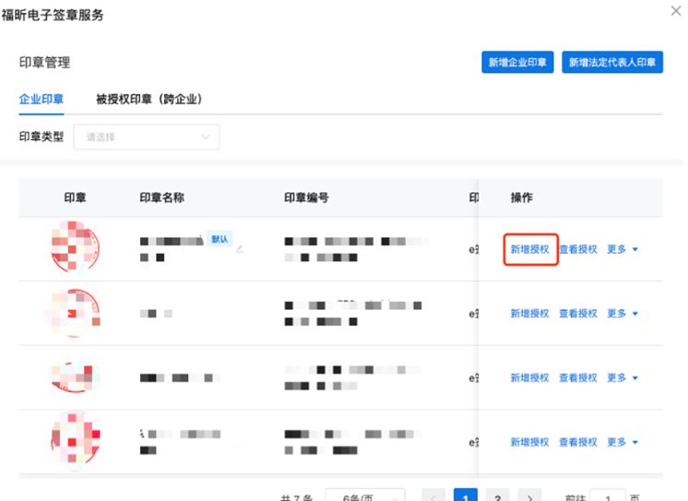Open the fourth row's seal image
The width and height of the screenshot is (688, 501).
[x=76, y=441]
